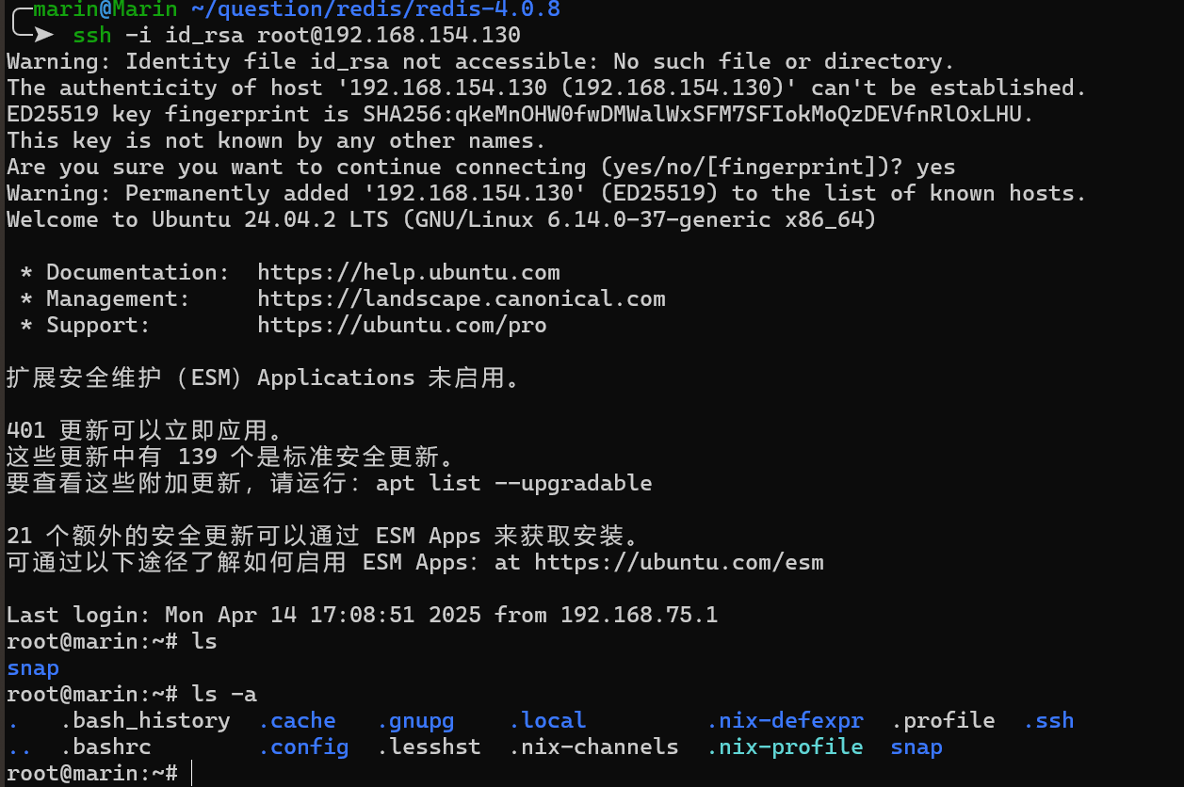The width and height of the screenshot is (1184, 787).
Task: Click the https://landscape.canonical.com management link
Action: point(461,299)
